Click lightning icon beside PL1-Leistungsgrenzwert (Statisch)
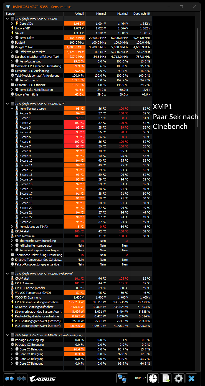The image size is (205, 386). pos(12,321)
